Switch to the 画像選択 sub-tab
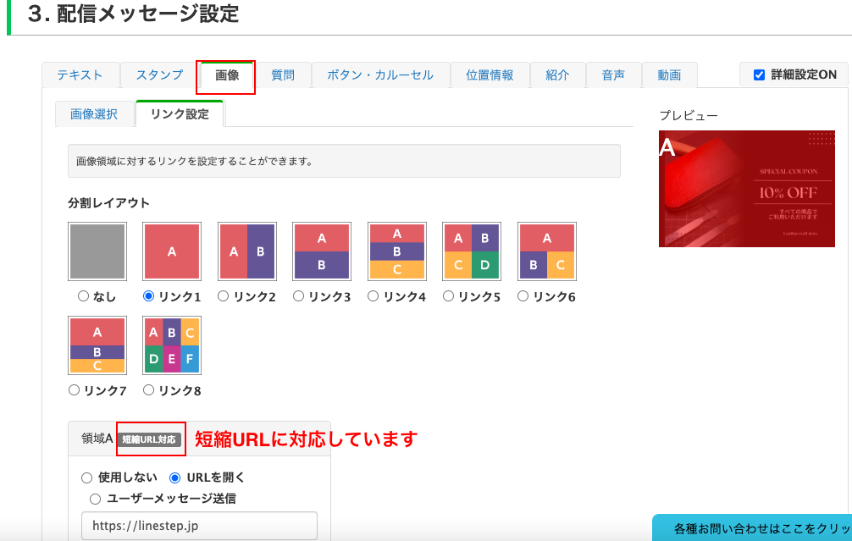The width and height of the screenshot is (852, 541). [94, 114]
